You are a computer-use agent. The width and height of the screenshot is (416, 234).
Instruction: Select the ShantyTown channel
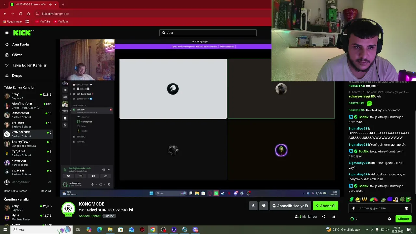28,144
